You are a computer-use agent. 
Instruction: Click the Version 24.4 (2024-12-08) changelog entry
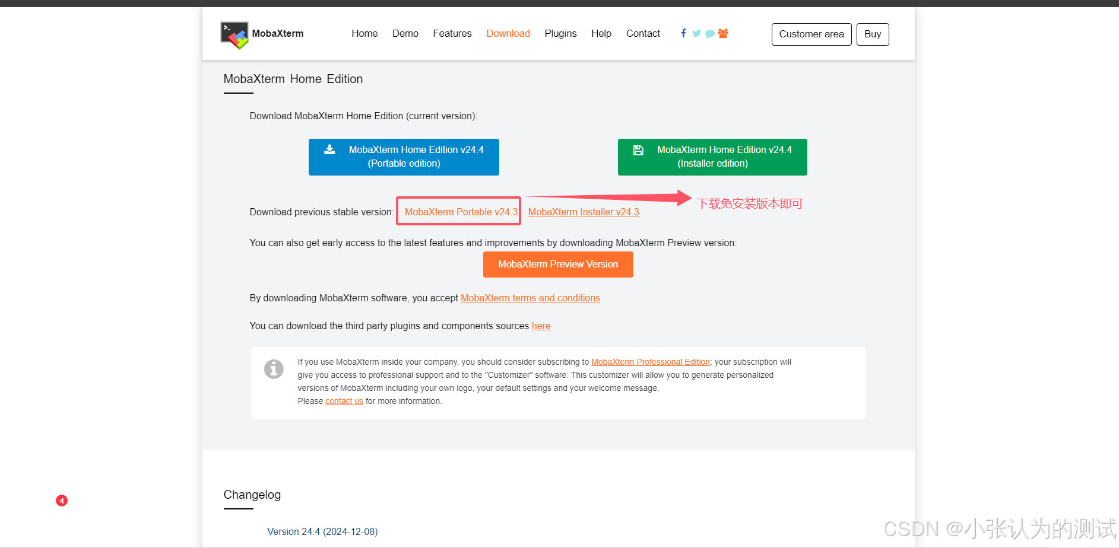point(322,531)
